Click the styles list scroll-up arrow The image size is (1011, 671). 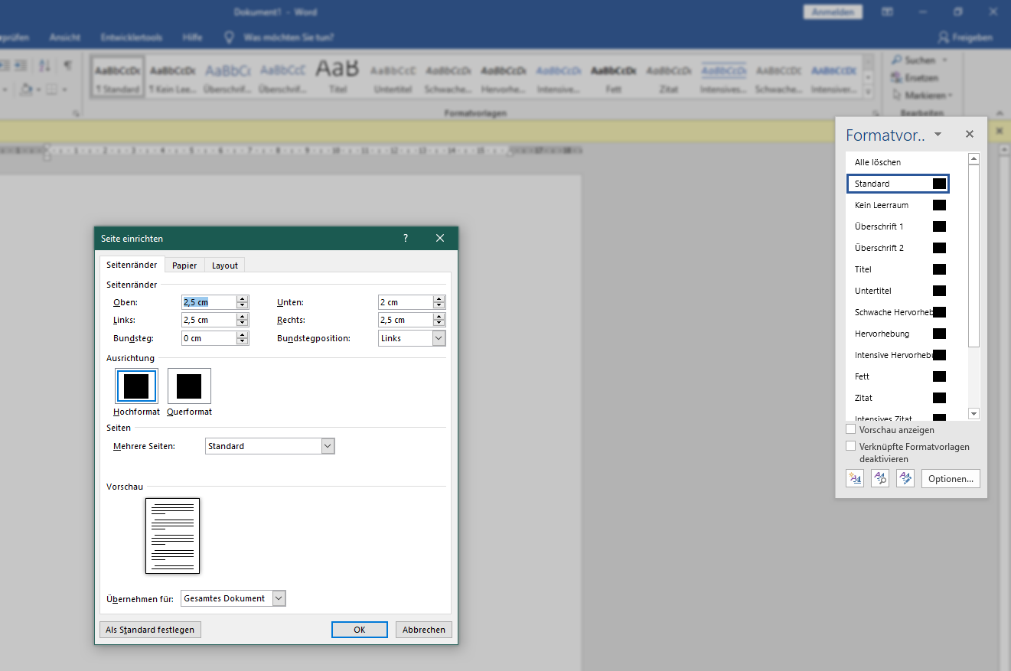point(973,159)
